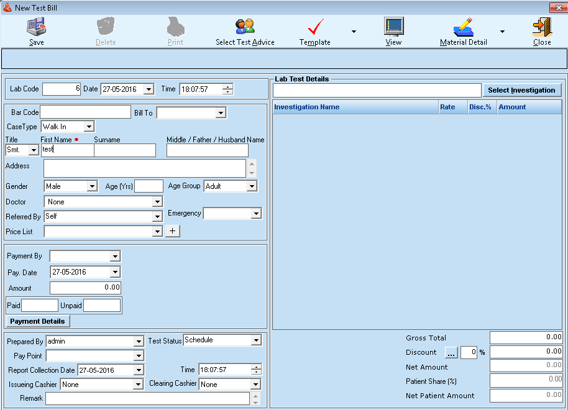Image resolution: width=568 pixels, height=410 pixels.
Task: Click the Investigation Name column header
Action: click(355, 107)
